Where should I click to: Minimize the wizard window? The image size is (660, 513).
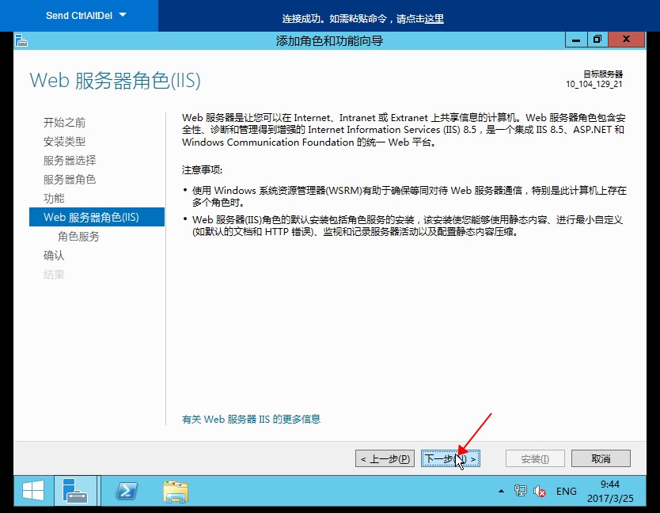point(576,40)
